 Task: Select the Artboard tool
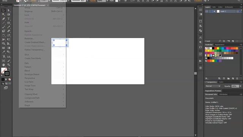click(x=3, y=61)
